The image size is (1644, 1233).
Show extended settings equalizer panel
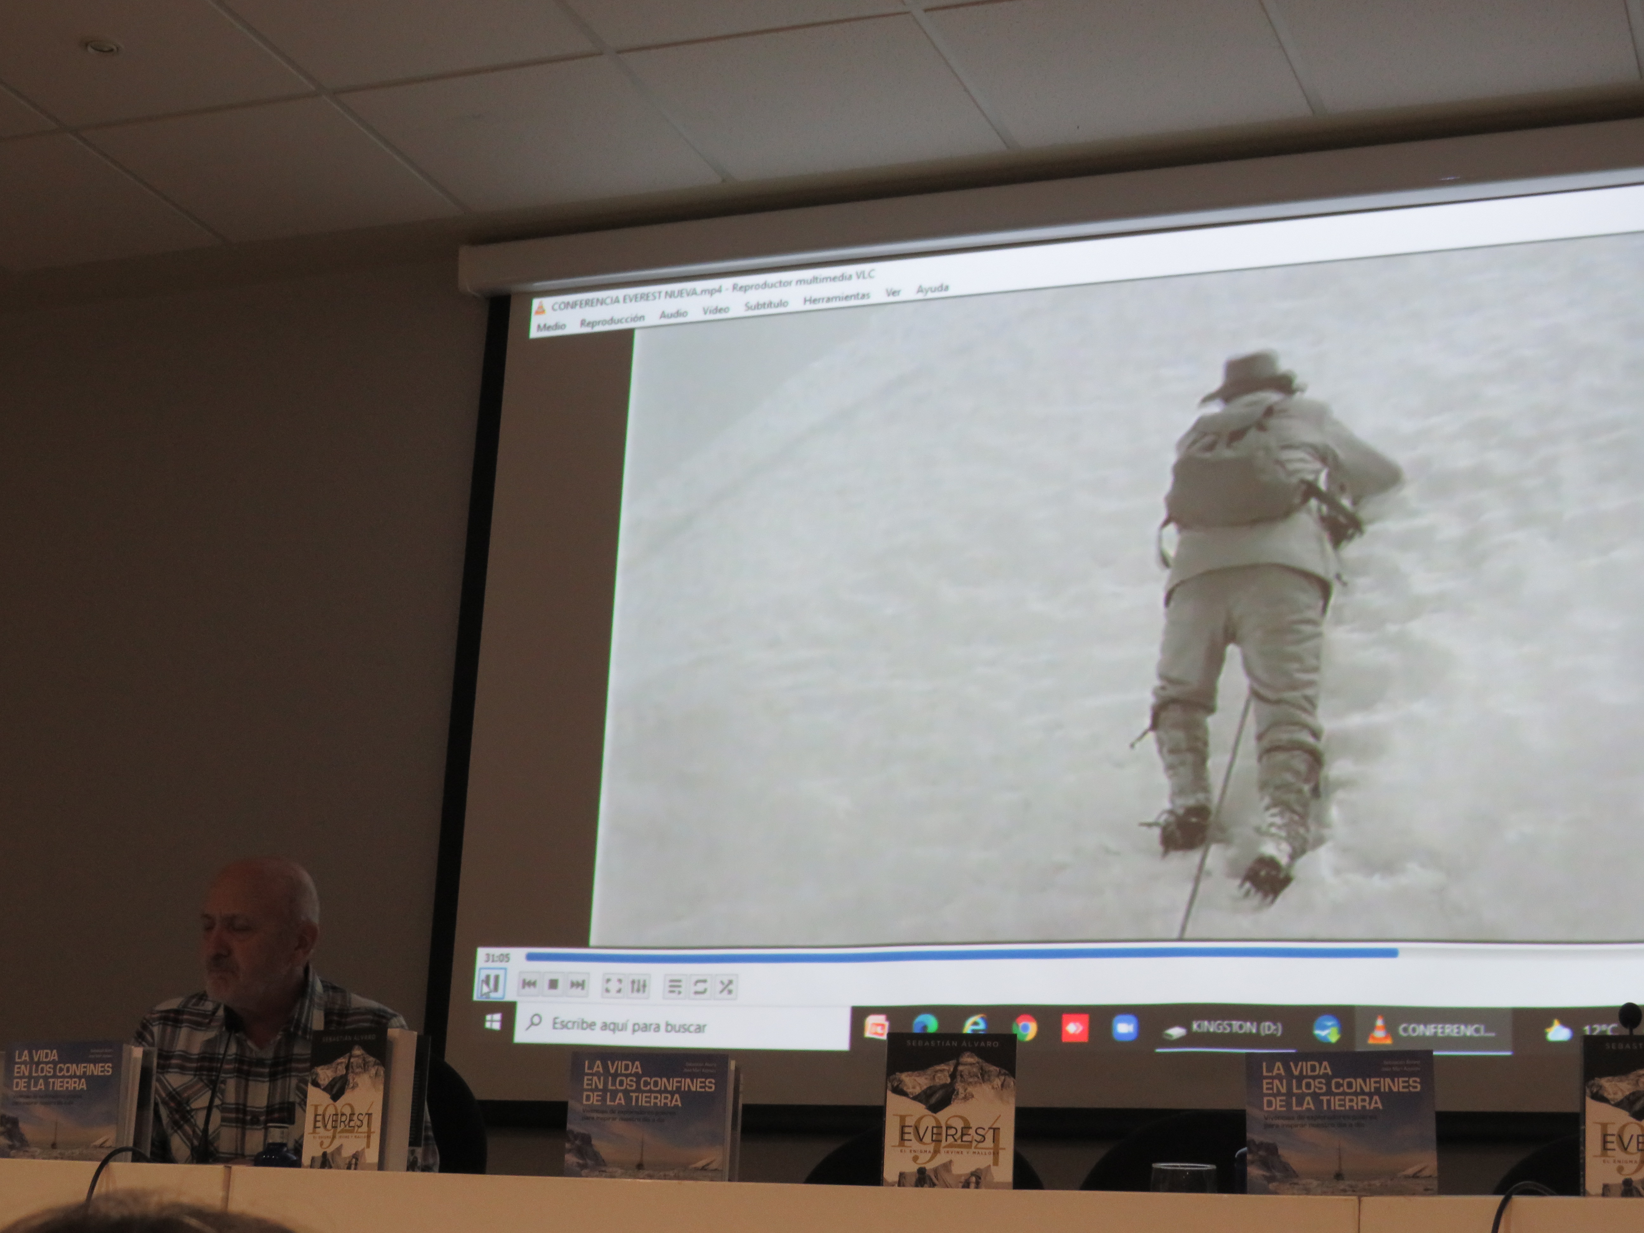tap(638, 986)
